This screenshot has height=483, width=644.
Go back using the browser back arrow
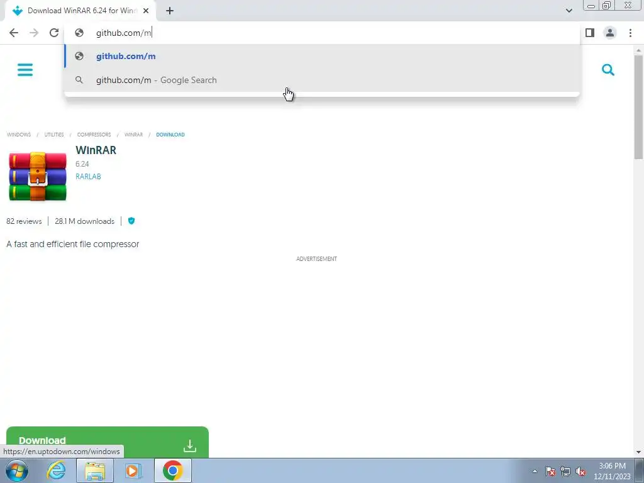(x=14, y=33)
